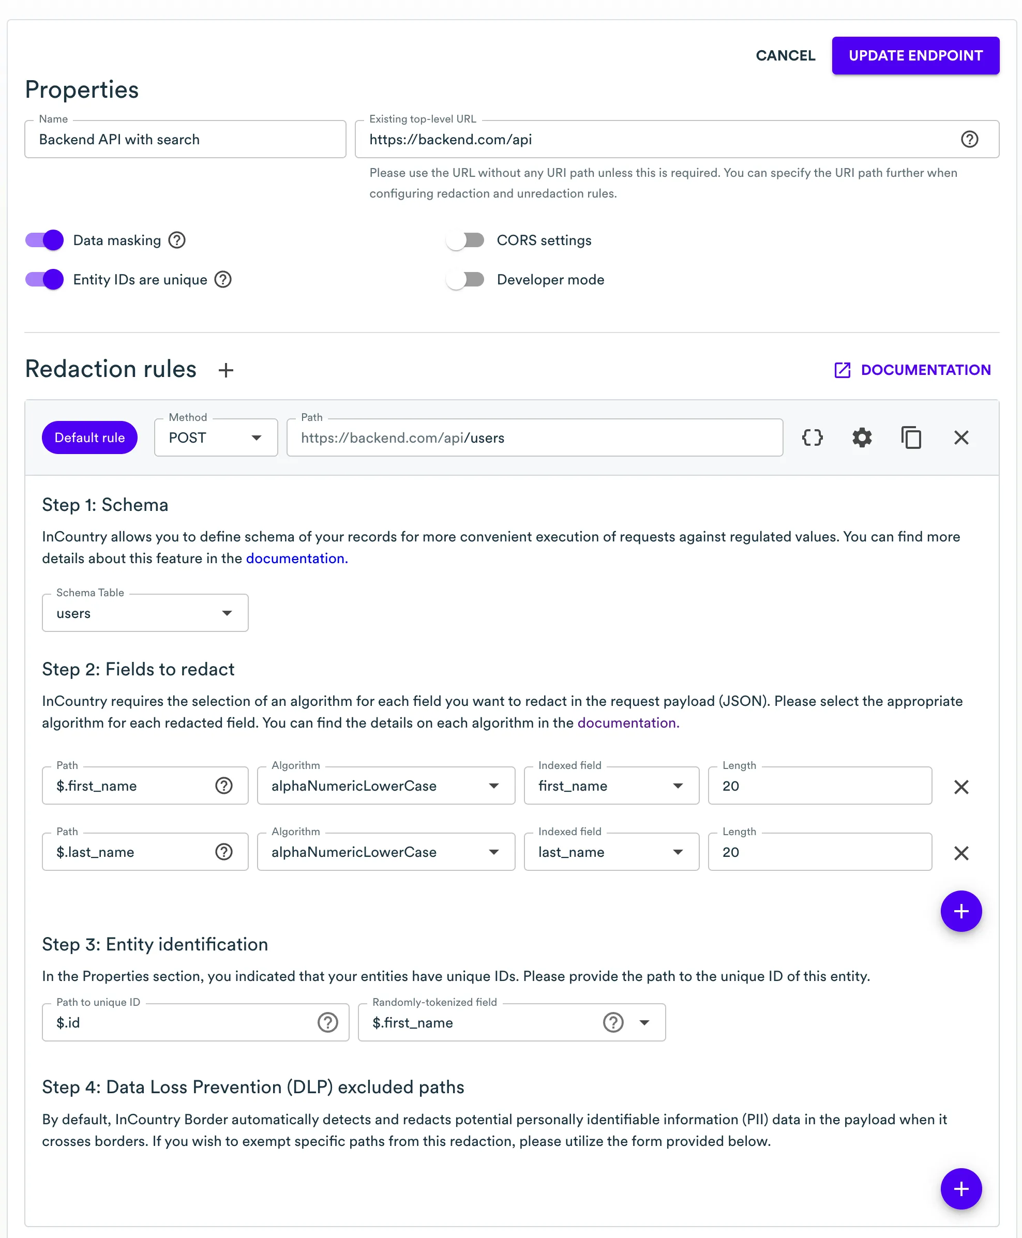The height and width of the screenshot is (1238, 1022).
Task: Click help icon in Existing top-level URL field
Action: point(969,140)
